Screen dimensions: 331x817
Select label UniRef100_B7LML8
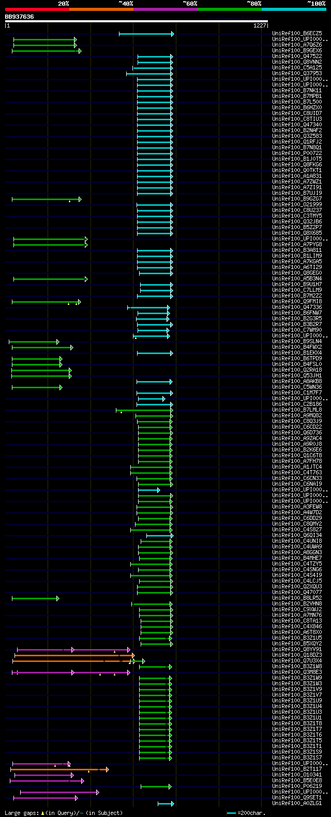click(x=297, y=410)
